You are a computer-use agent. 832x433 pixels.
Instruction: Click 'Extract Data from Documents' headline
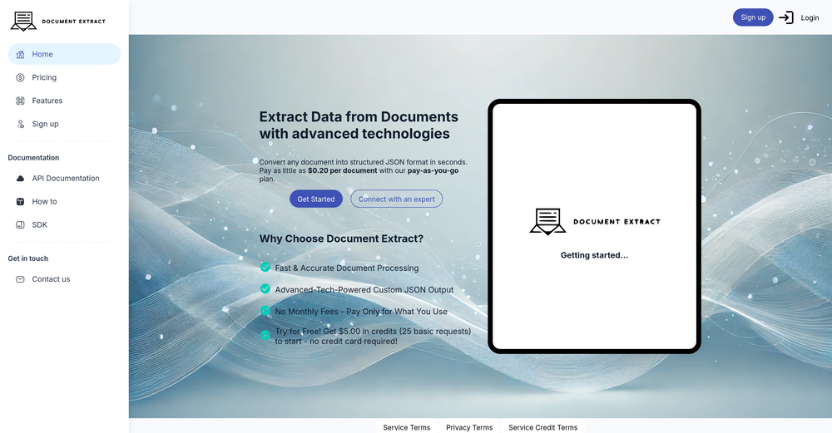tap(359, 117)
